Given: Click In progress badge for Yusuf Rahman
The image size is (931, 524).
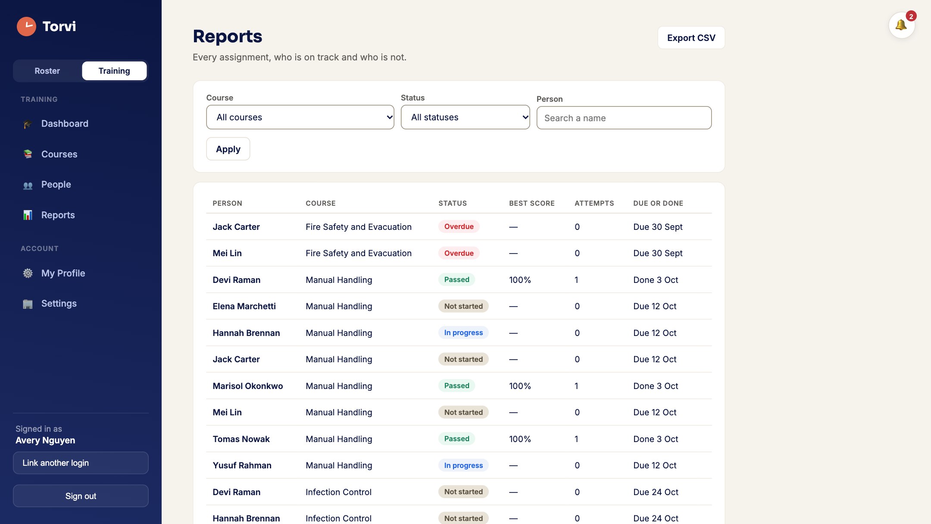Looking at the screenshot, I should (x=463, y=465).
